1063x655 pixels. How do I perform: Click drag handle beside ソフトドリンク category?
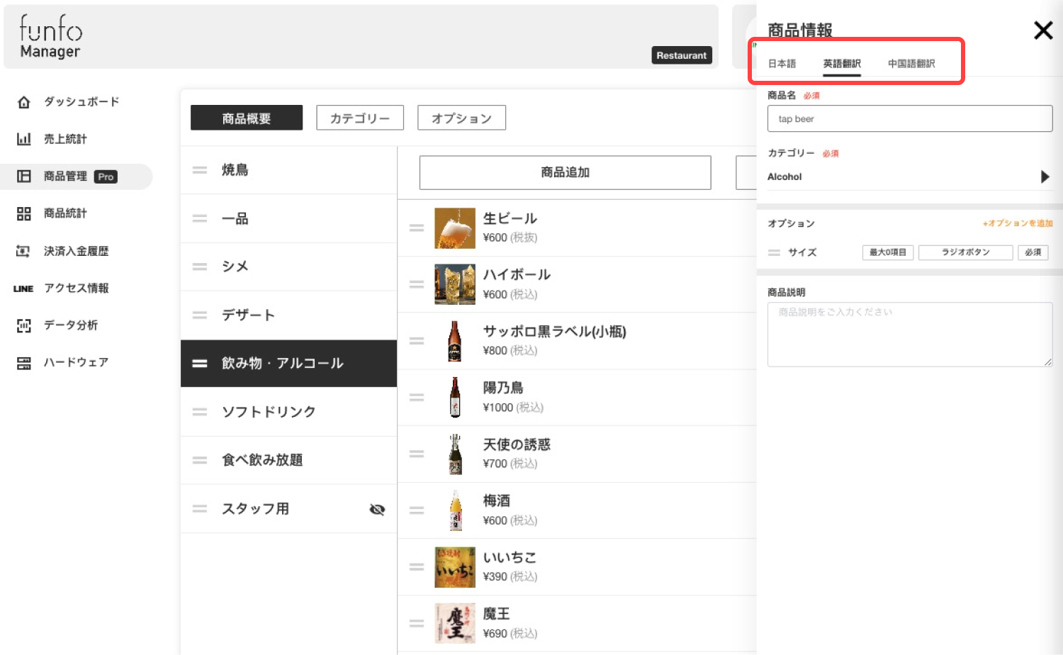coord(200,412)
